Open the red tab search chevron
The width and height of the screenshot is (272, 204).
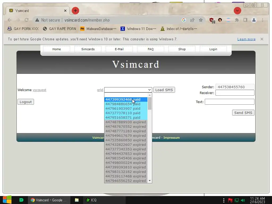(x=237, y=11)
